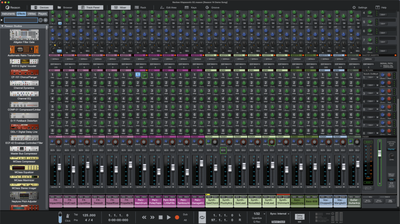Start playback with the Play button
The height and width of the screenshot is (224, 400).
pyautogui.click(x=169, y=217)
